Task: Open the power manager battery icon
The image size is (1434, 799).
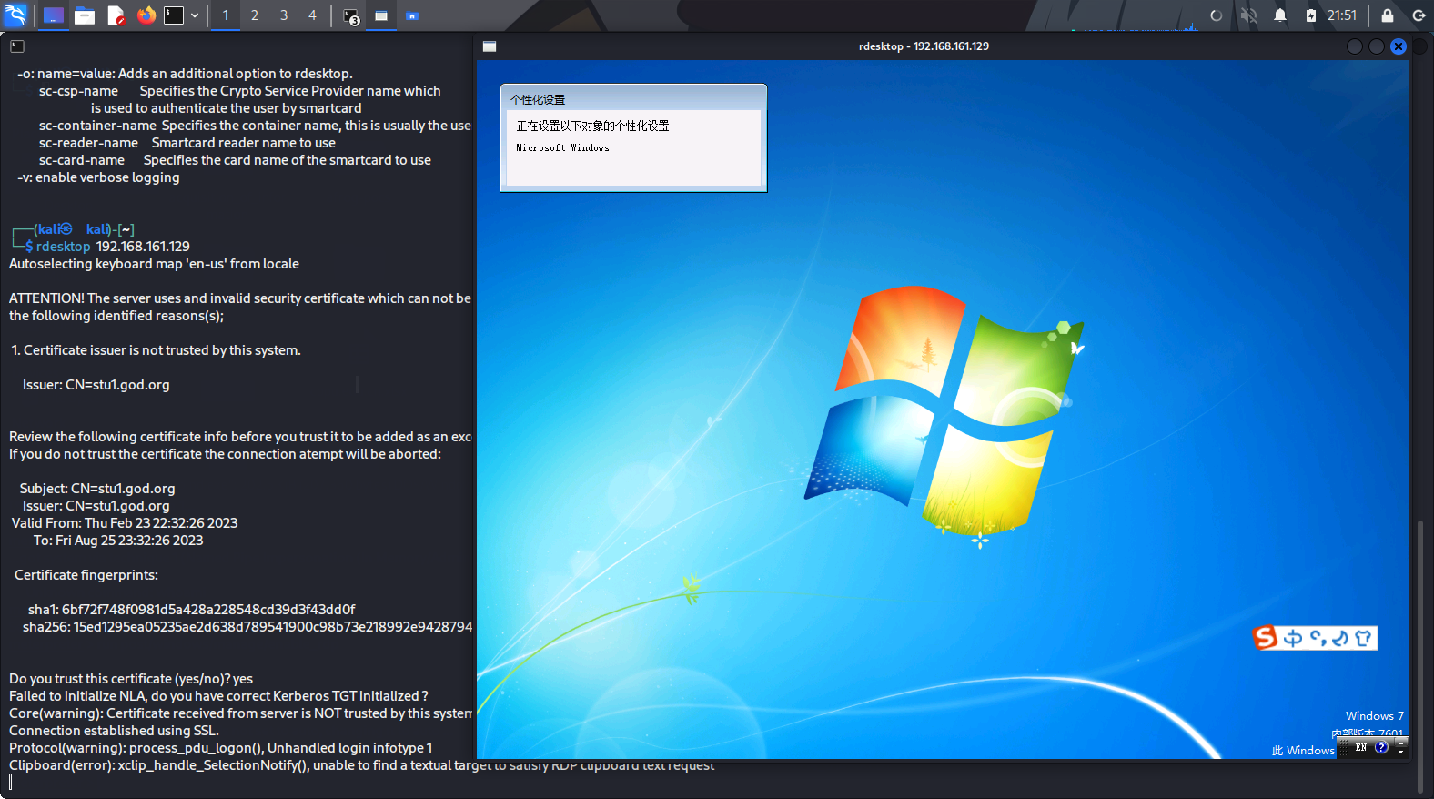Action: (1310, 15)
